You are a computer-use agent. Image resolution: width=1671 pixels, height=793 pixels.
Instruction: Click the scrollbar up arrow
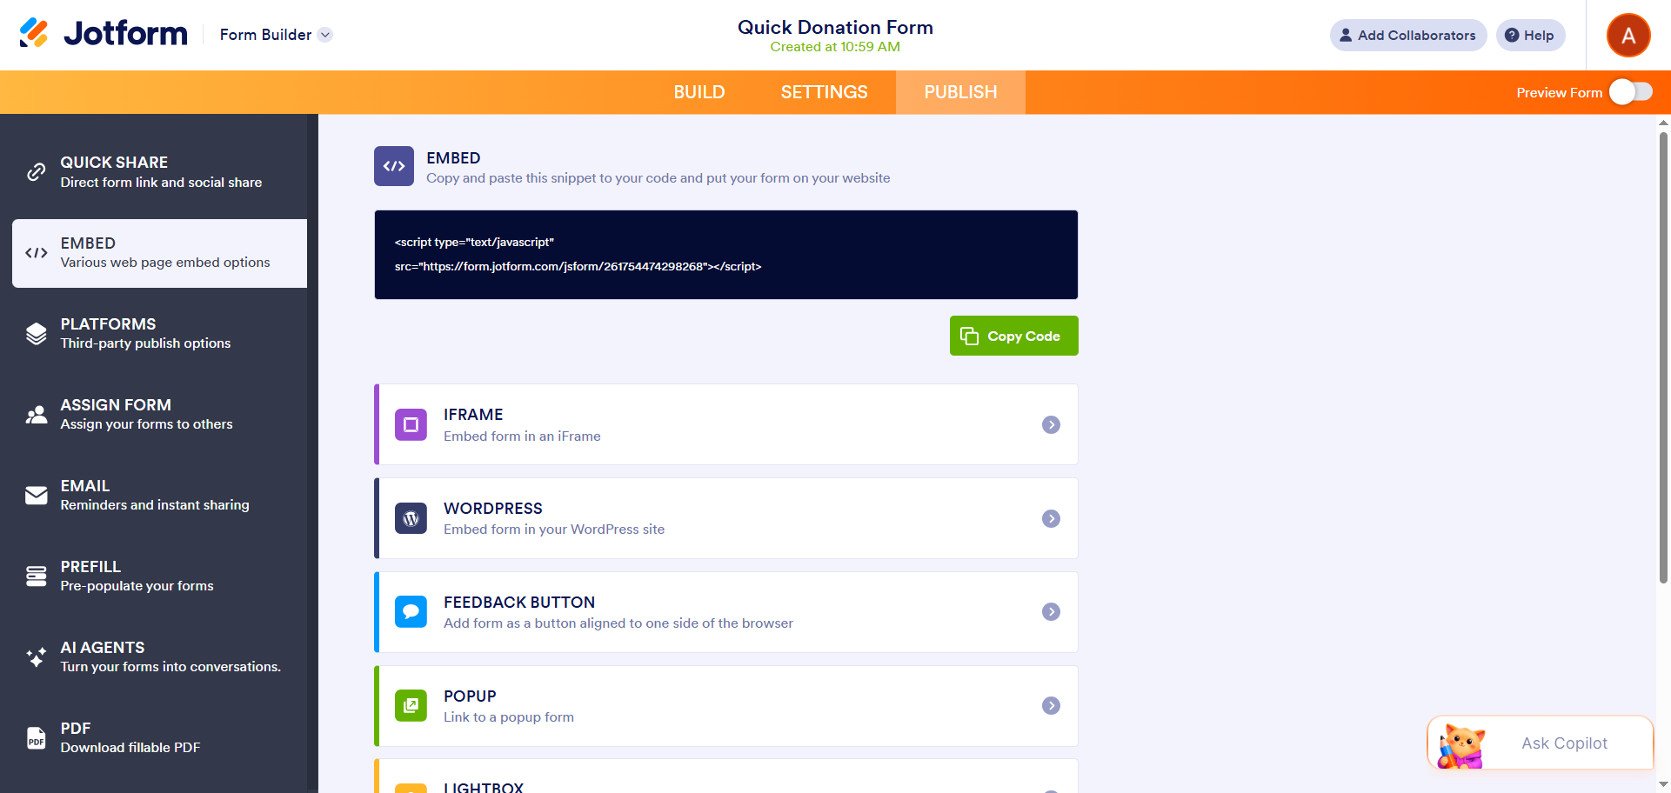click(1663, 123)
